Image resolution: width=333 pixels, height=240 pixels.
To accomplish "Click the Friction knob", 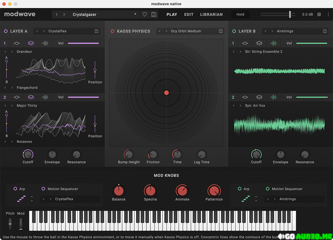I will (153, 154).
